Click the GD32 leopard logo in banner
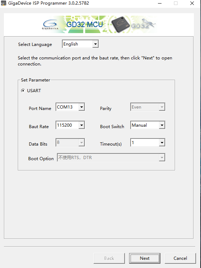The image size is (201, 268). click(143, 24)
